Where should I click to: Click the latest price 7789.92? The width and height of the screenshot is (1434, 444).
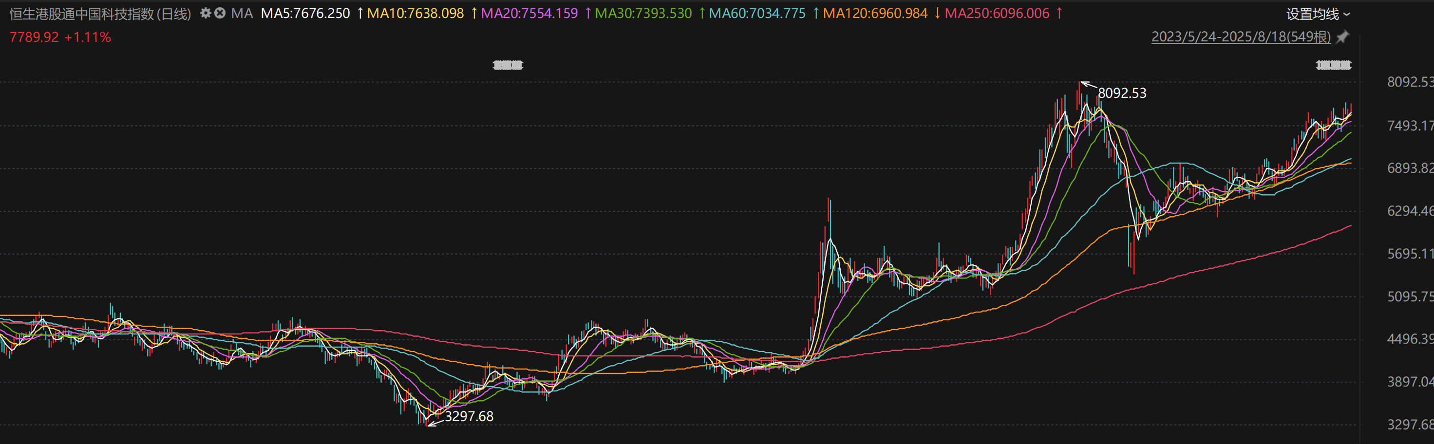click(34, 37)
